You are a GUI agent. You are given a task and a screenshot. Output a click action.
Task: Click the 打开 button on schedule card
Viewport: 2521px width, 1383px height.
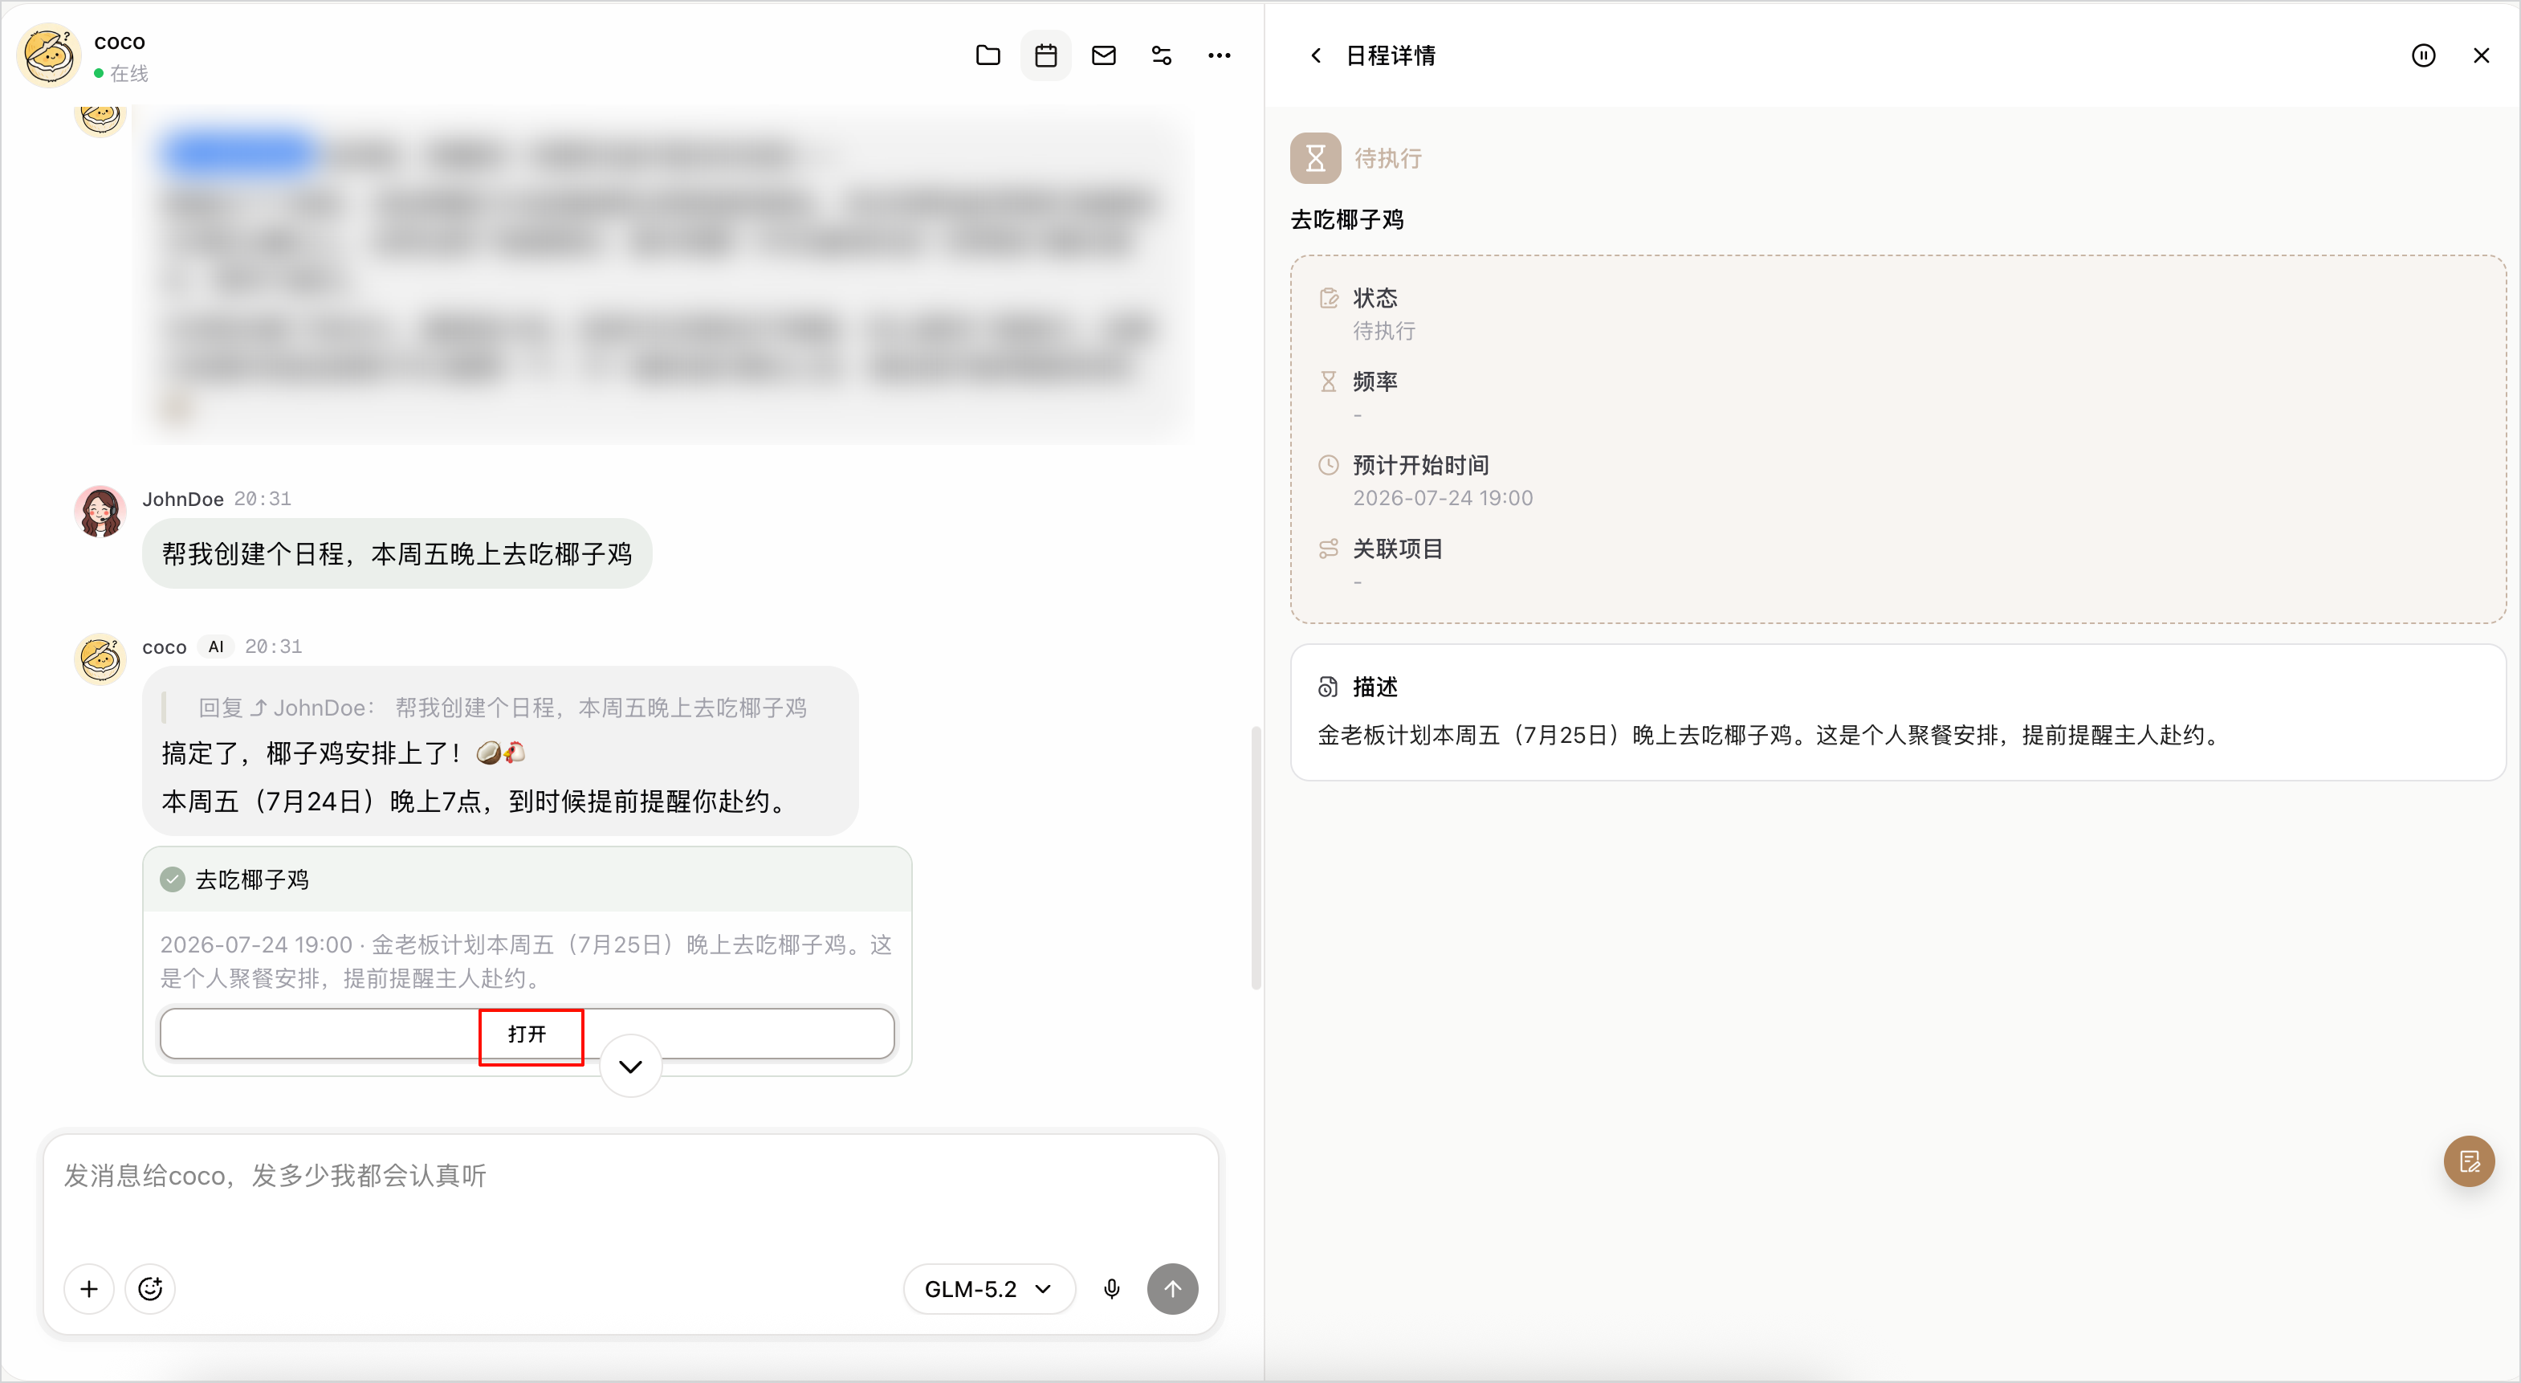(527, 1034)
